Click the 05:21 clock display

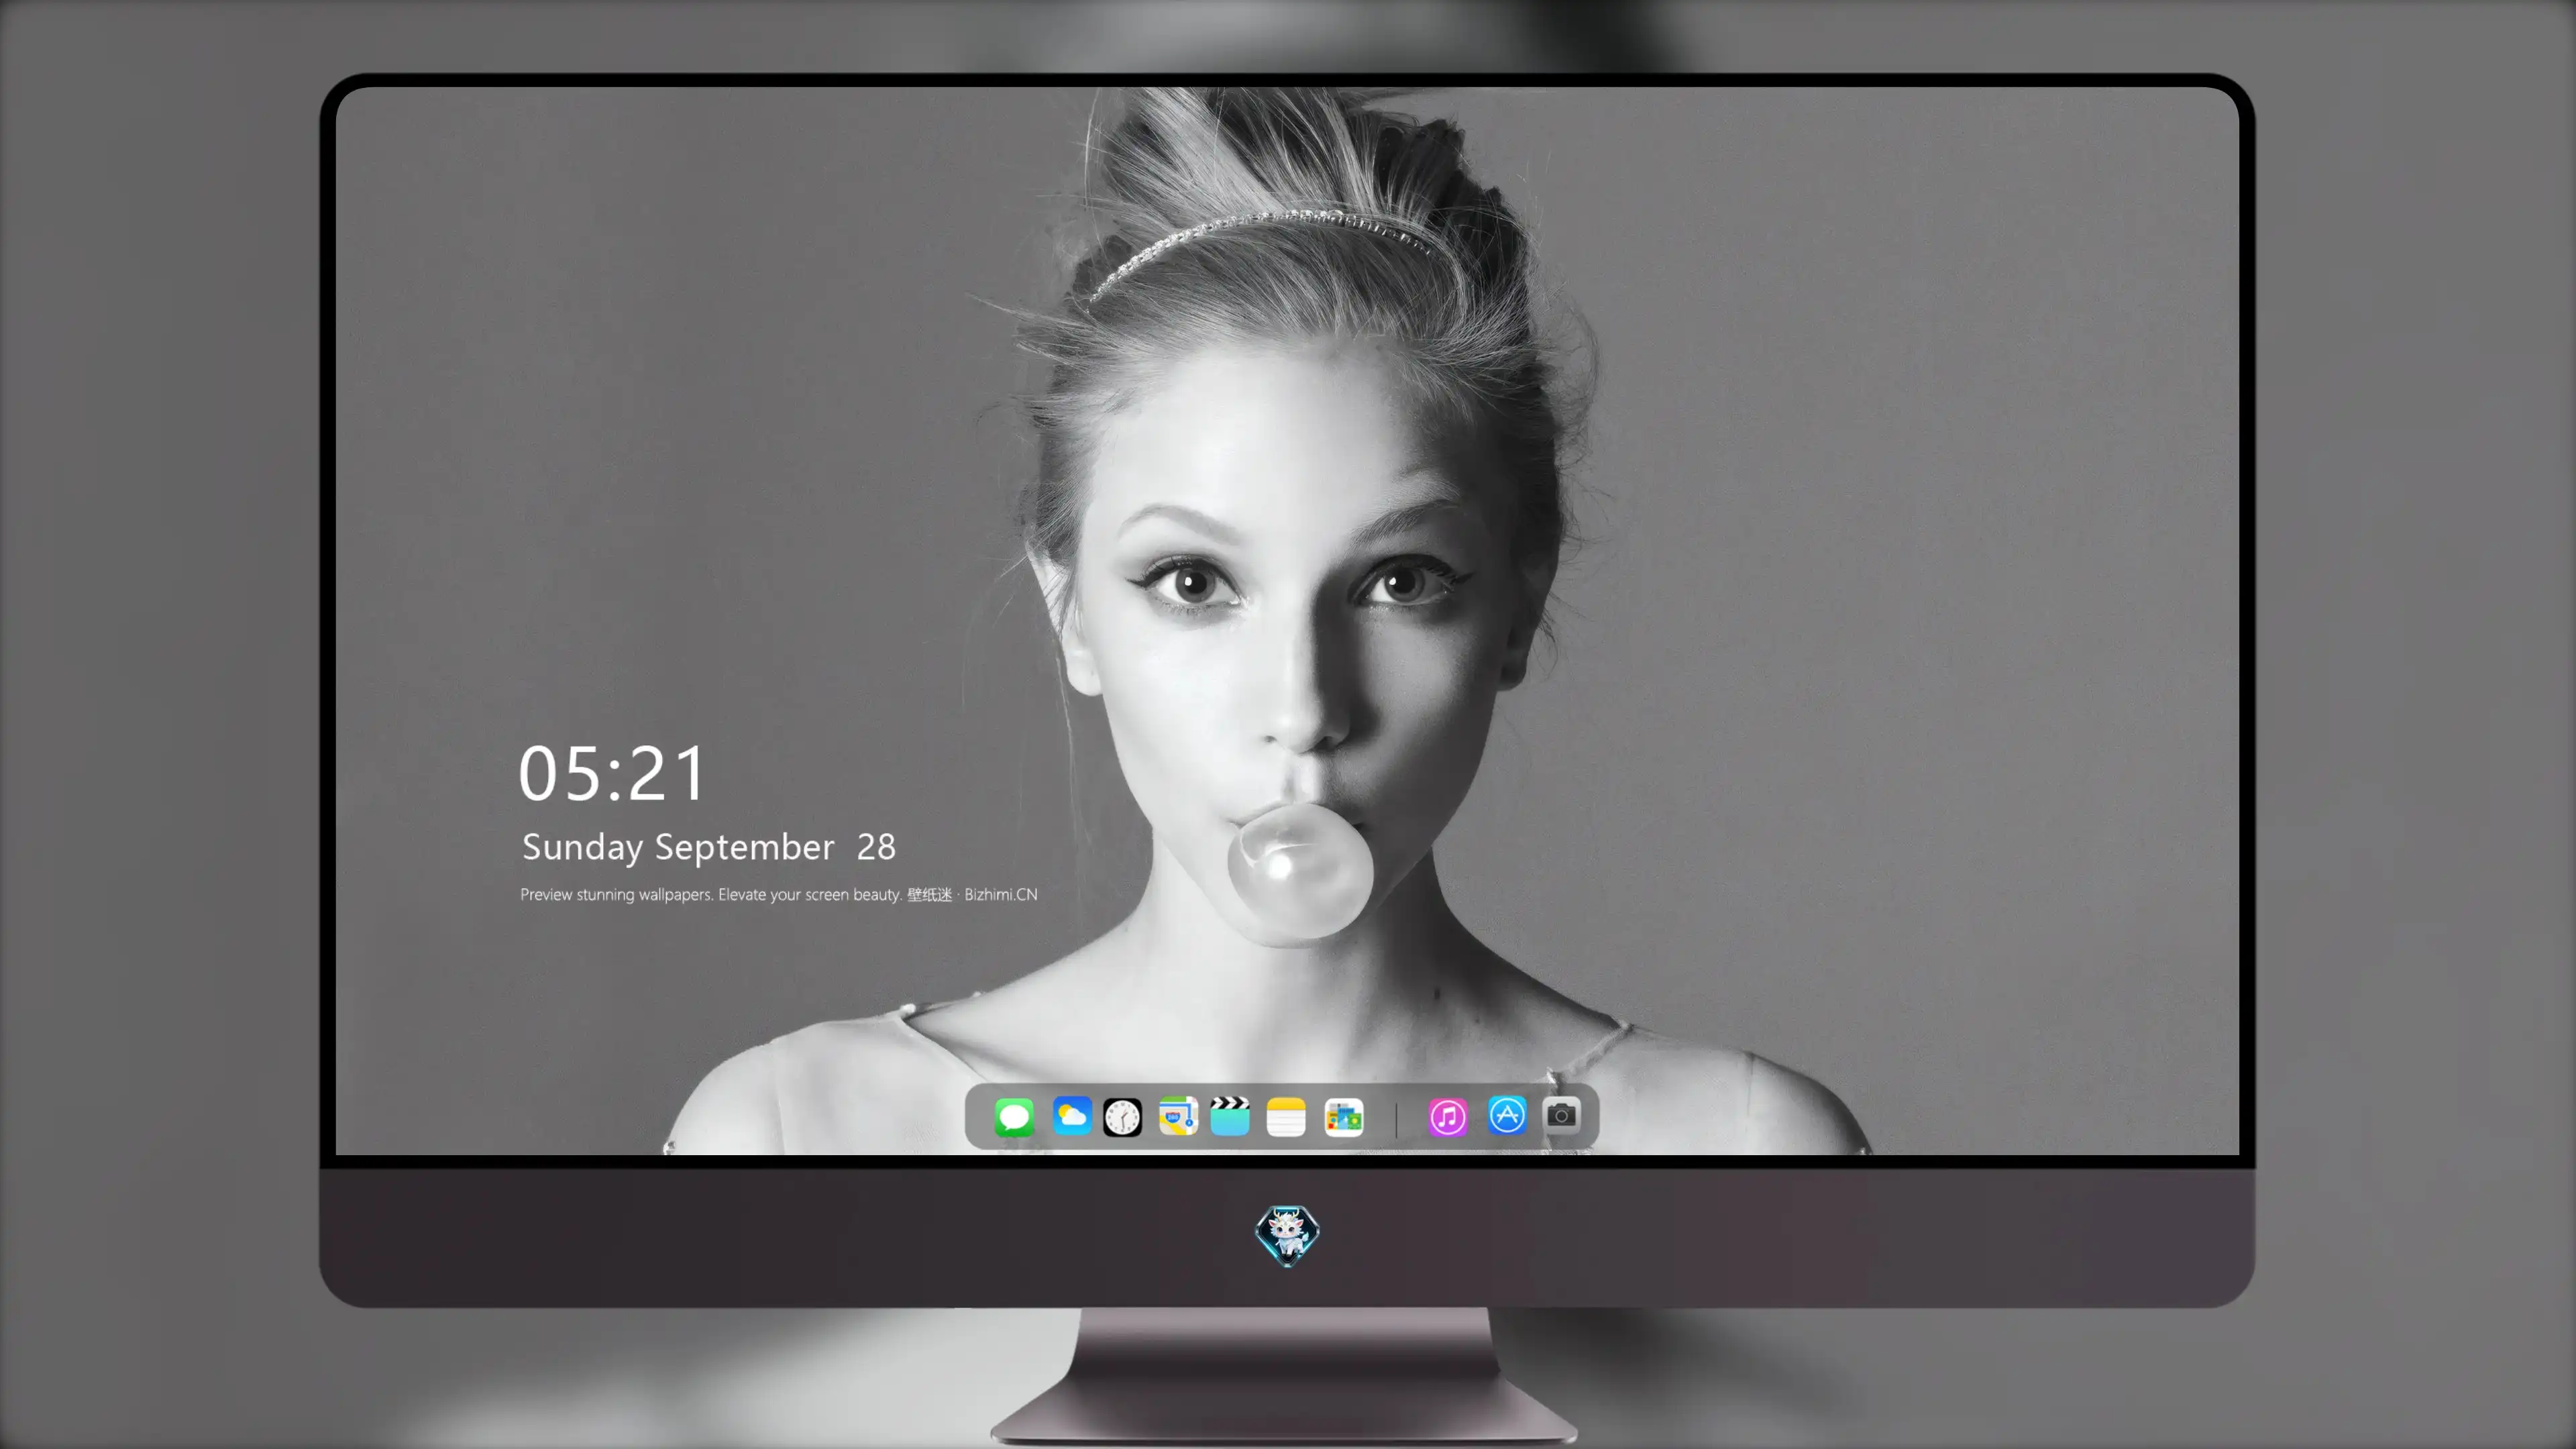612,773
